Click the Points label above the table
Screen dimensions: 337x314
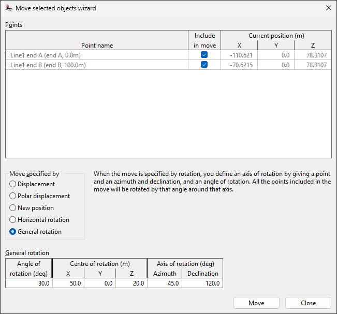tap(14, 25)
